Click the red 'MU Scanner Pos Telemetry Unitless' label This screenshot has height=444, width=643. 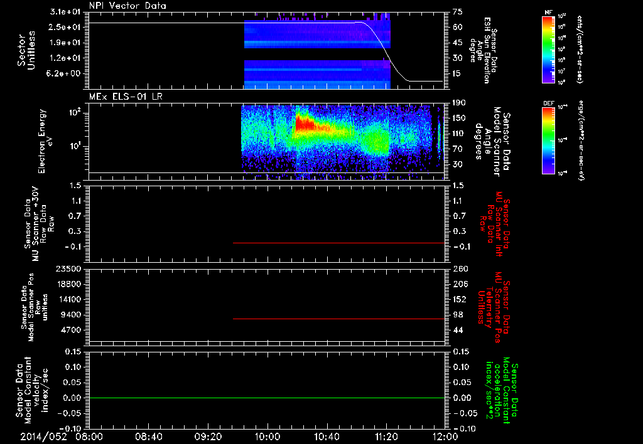(494, 307)
